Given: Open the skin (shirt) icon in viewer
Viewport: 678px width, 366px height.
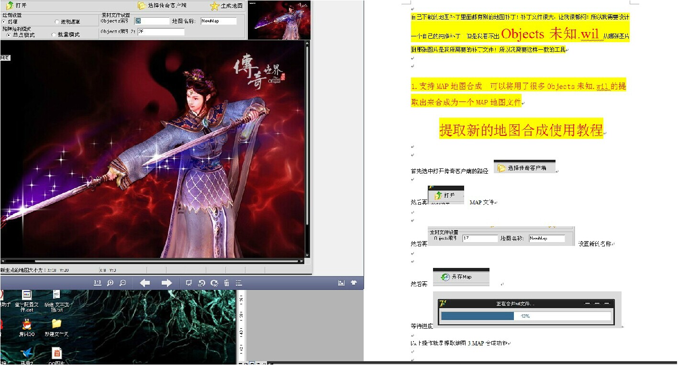Looking at the screenshot, I should 354,283.
